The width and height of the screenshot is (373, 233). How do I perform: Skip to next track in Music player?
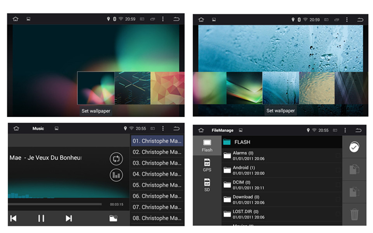[x=68, y=218]
